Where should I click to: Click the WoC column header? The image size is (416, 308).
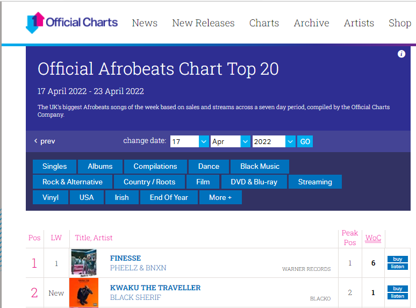(373, 238)
